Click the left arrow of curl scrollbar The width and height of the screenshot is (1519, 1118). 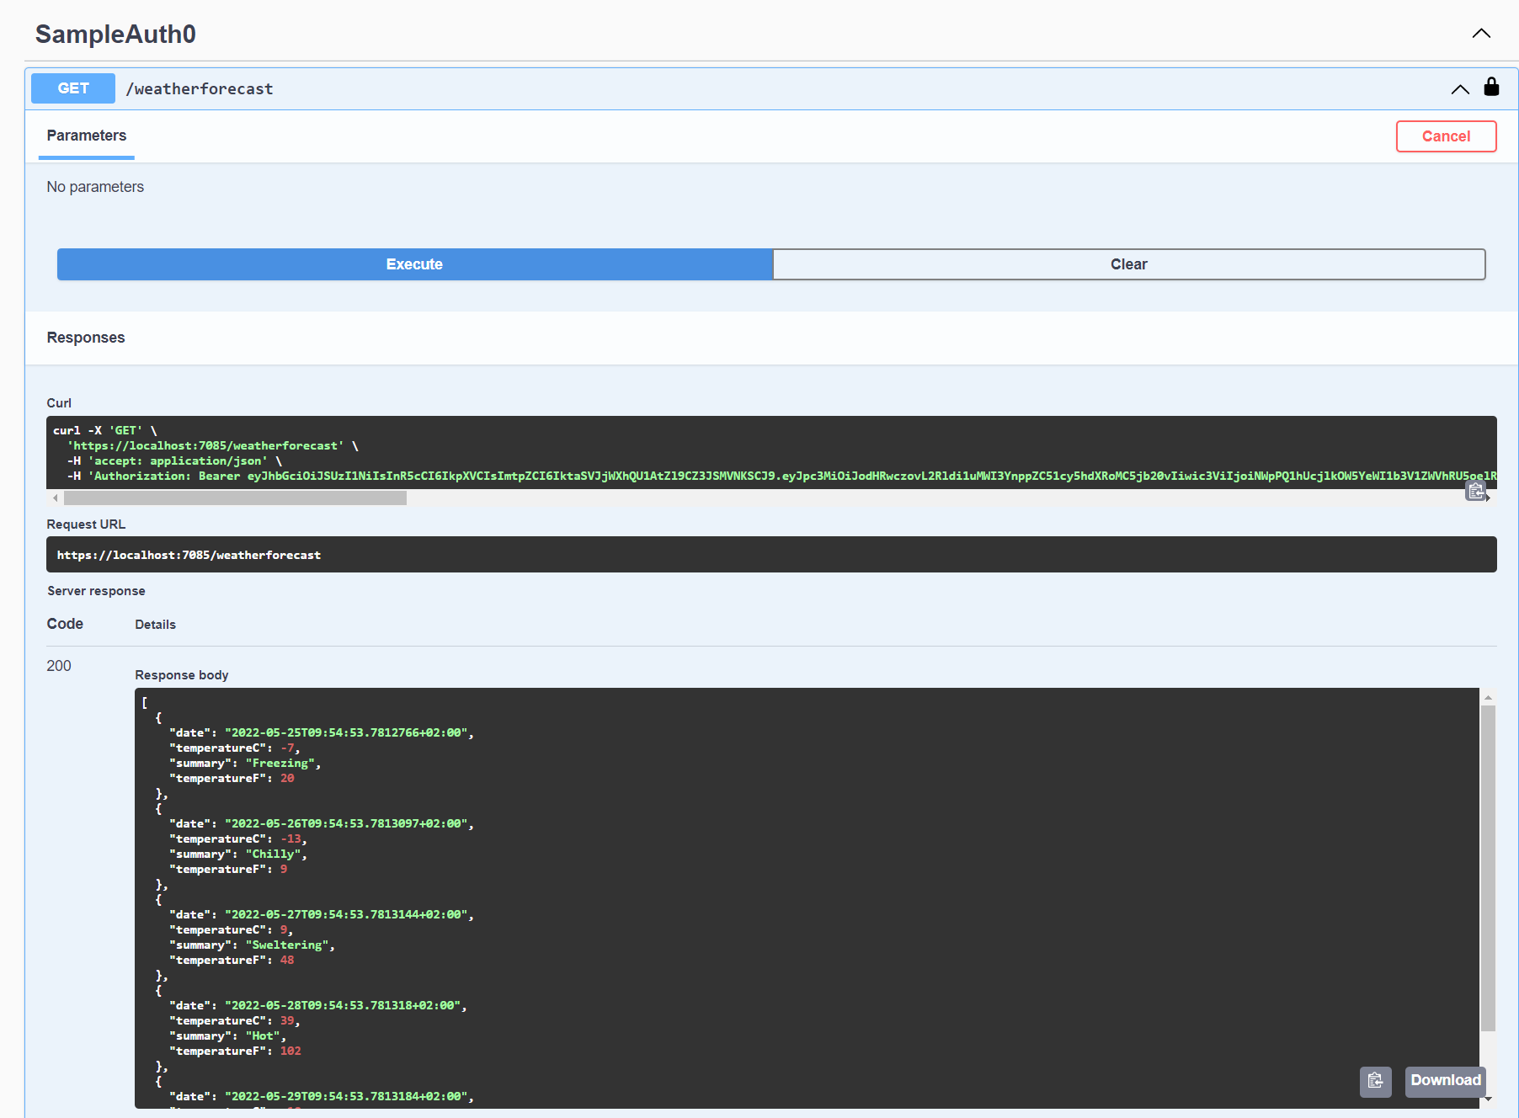pyautogui.click(x=56, y=498)
